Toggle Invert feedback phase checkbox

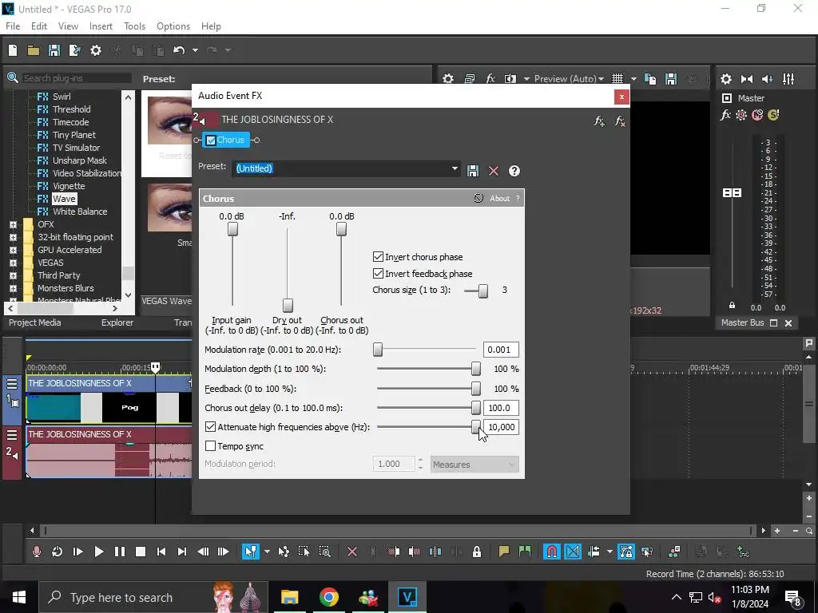pos(378,273)
